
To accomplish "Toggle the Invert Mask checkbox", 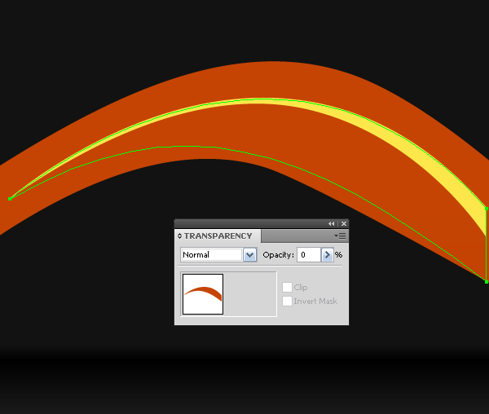I will tap(287, 302).
